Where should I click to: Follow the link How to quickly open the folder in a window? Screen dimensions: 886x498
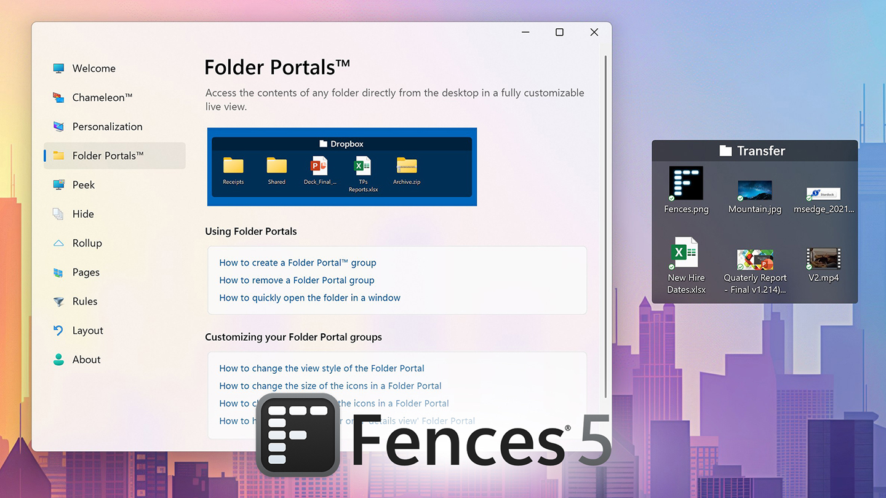click(309, 298)
